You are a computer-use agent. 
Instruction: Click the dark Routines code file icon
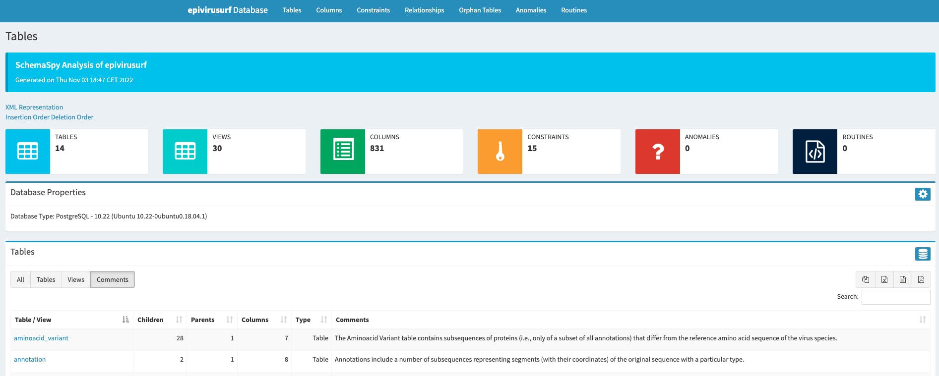click(815, 151)
